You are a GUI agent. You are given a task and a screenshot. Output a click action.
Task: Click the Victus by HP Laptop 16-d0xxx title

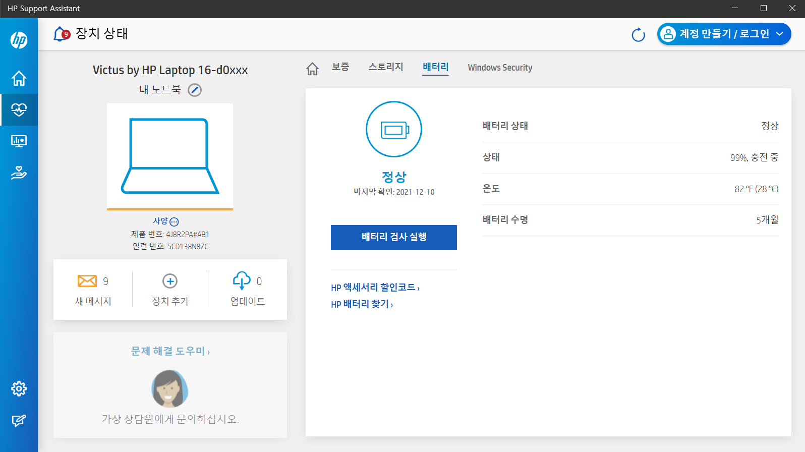170,70
